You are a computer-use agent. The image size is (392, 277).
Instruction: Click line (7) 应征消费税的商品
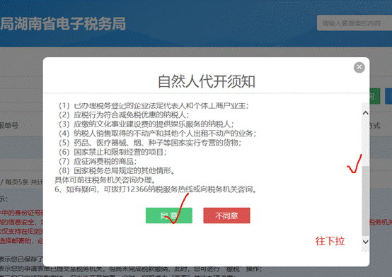[x=98, y=162]
